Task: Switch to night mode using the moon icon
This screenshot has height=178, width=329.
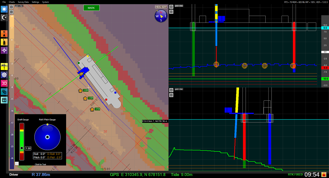Action: (4, 17)
